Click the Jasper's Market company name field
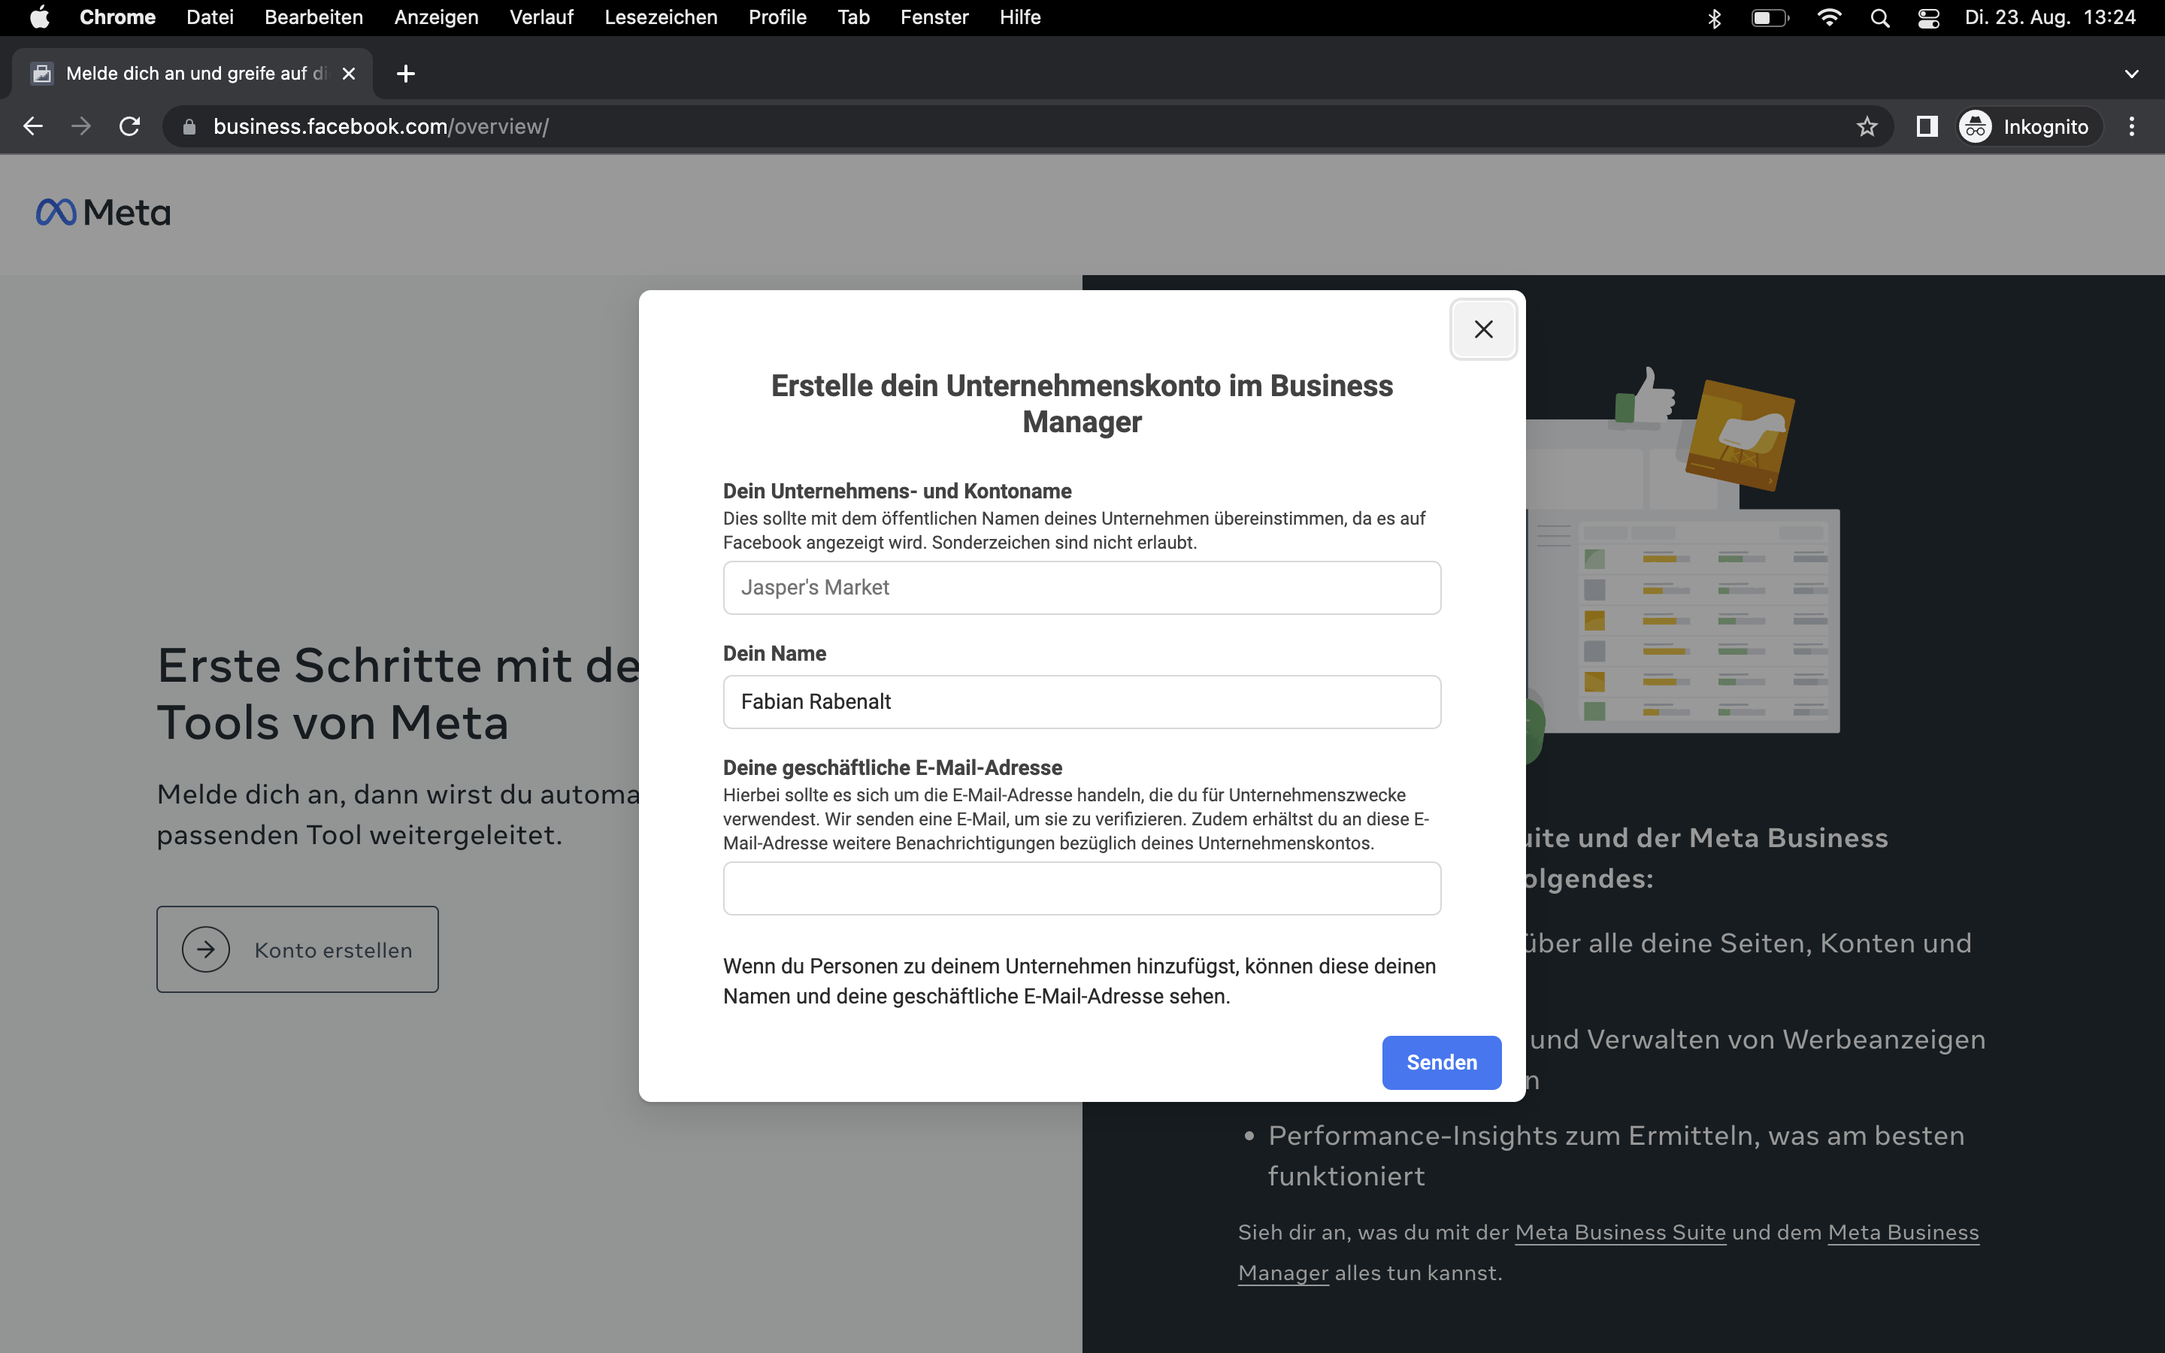 click(x=1081, y=588)
